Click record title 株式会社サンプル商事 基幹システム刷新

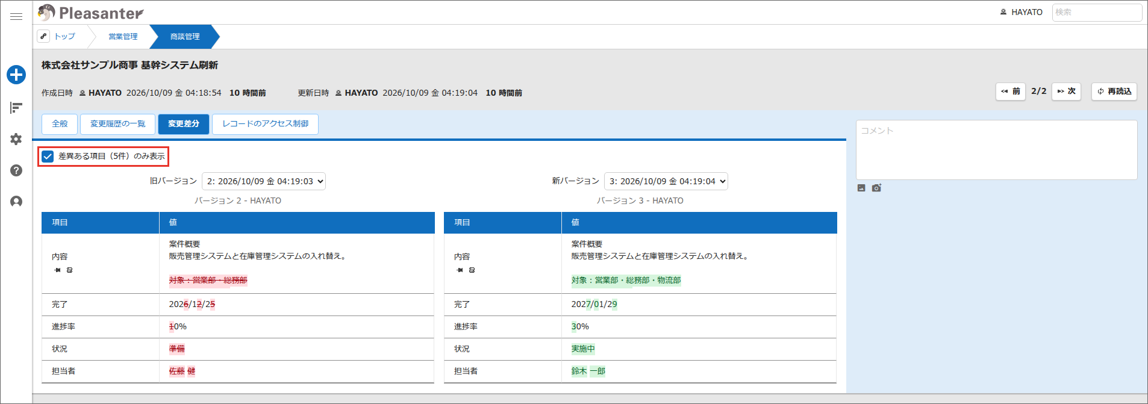point(129,65)
